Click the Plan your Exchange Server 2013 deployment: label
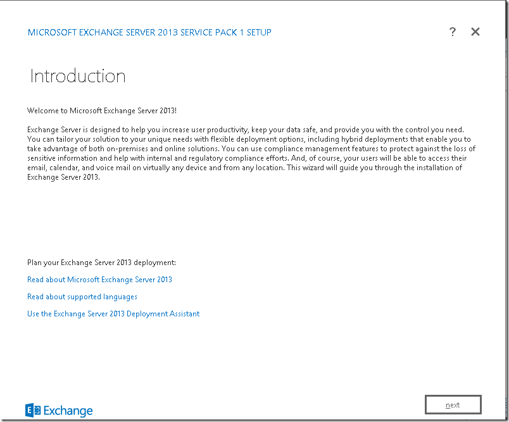The height and width of the screenshot is (422, 509). click(x=101, y=263)
